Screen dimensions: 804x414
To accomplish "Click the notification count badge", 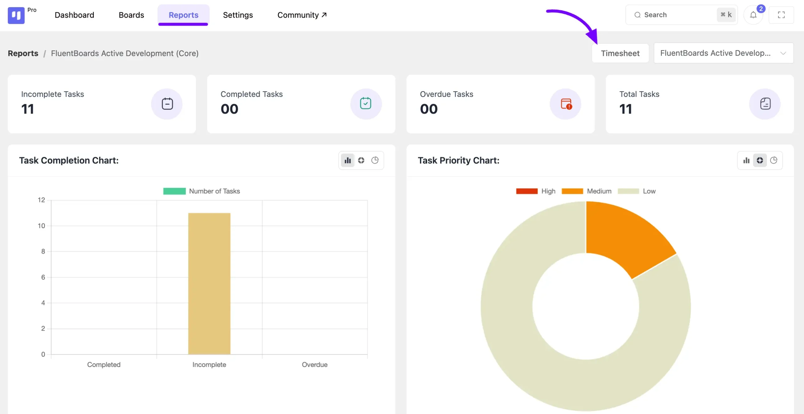I will click(x=761, y=9).
